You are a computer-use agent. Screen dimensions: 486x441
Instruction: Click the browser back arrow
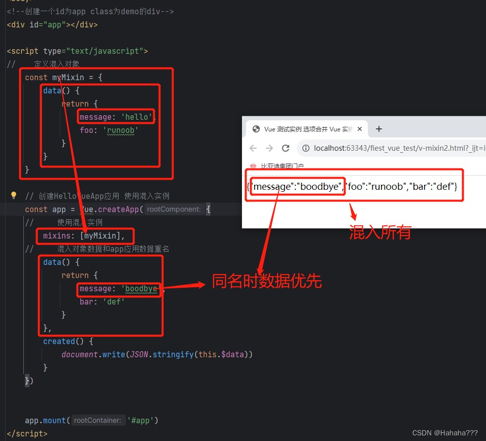tap(253, 148)
